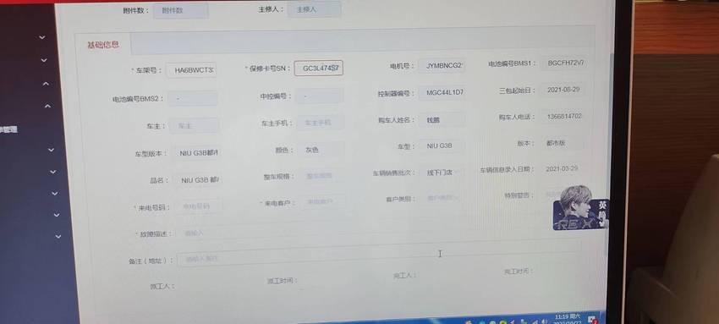
Task: Collapse the first expanded sidebar section chevron
Action: pos(46,84)
